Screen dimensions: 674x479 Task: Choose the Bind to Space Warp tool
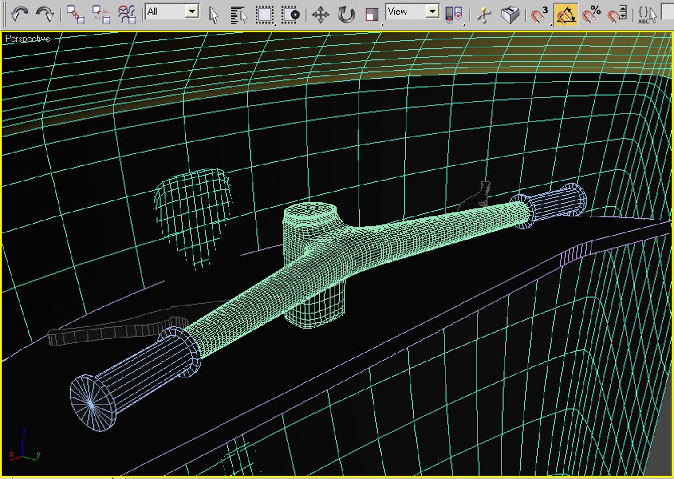pos(127,15)
